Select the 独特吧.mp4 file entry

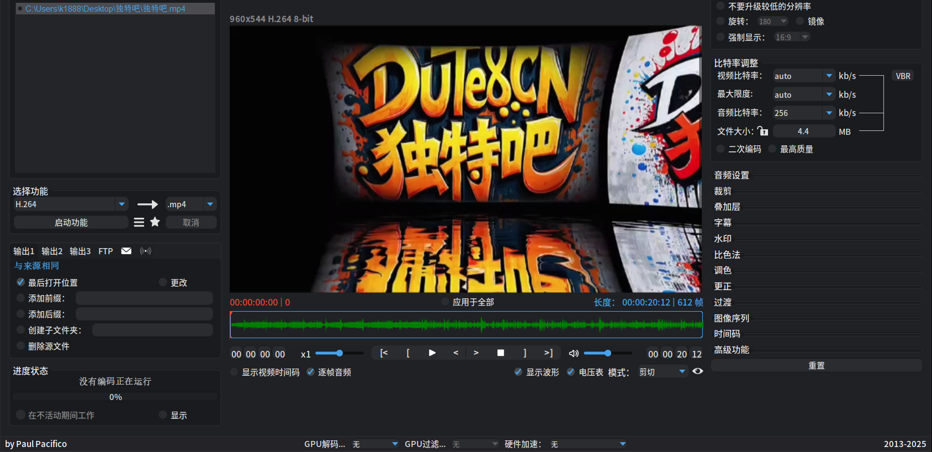pos(115,8)
